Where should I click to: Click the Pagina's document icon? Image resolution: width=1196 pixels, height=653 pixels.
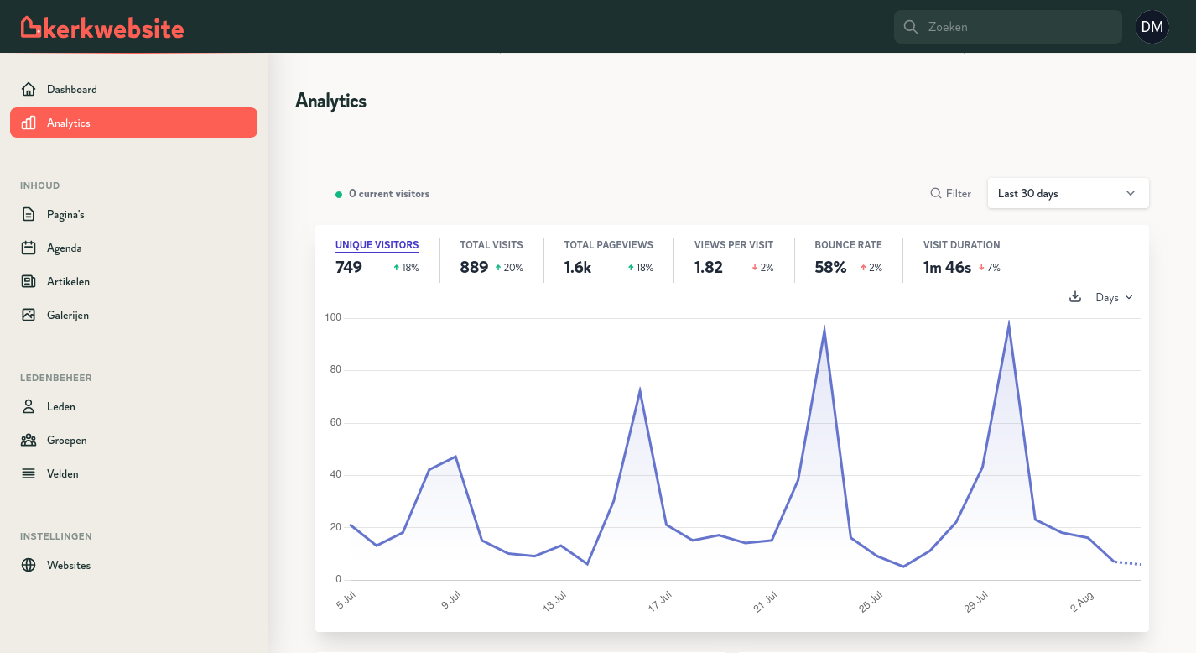coord(29,215)
